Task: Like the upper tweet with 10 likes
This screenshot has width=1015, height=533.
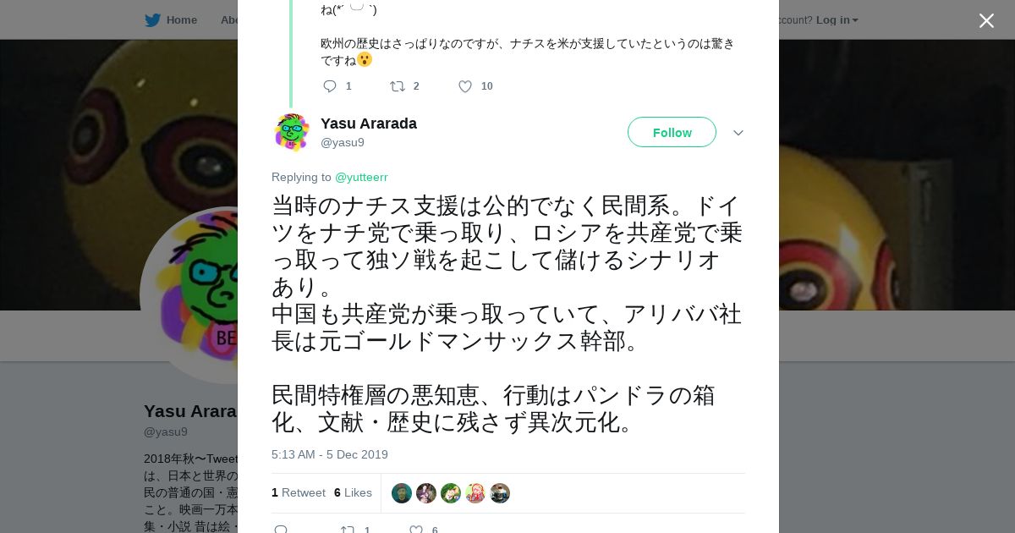Action: tap(465, 86)
